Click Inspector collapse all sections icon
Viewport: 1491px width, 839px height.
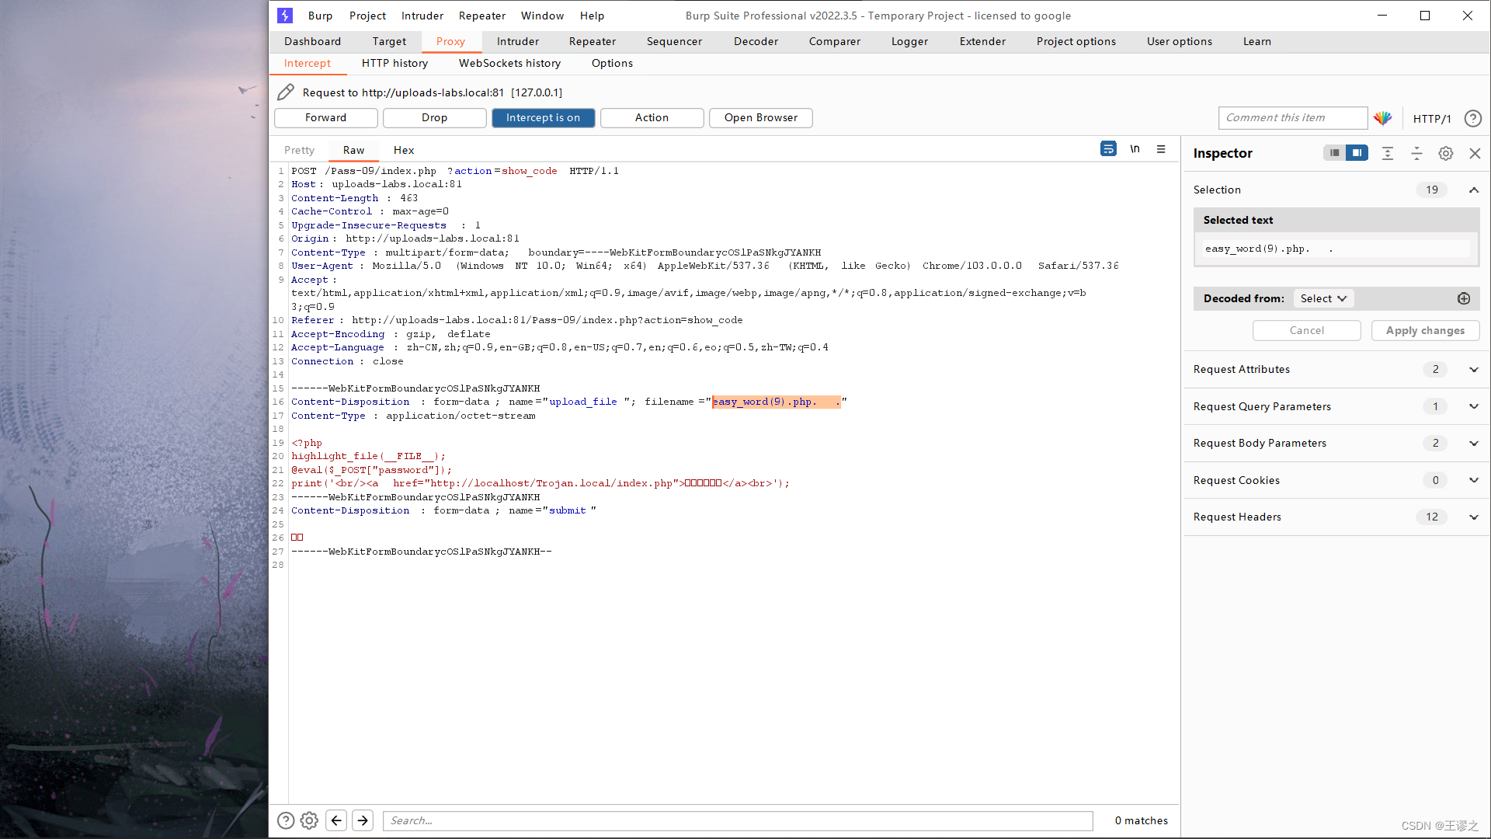(x=1416, y=153)
